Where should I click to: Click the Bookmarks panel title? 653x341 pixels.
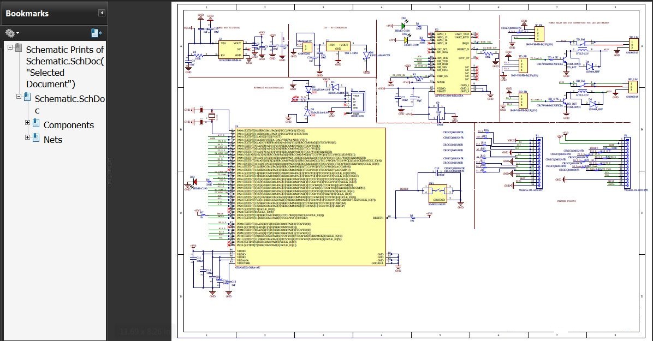point(27,13)
